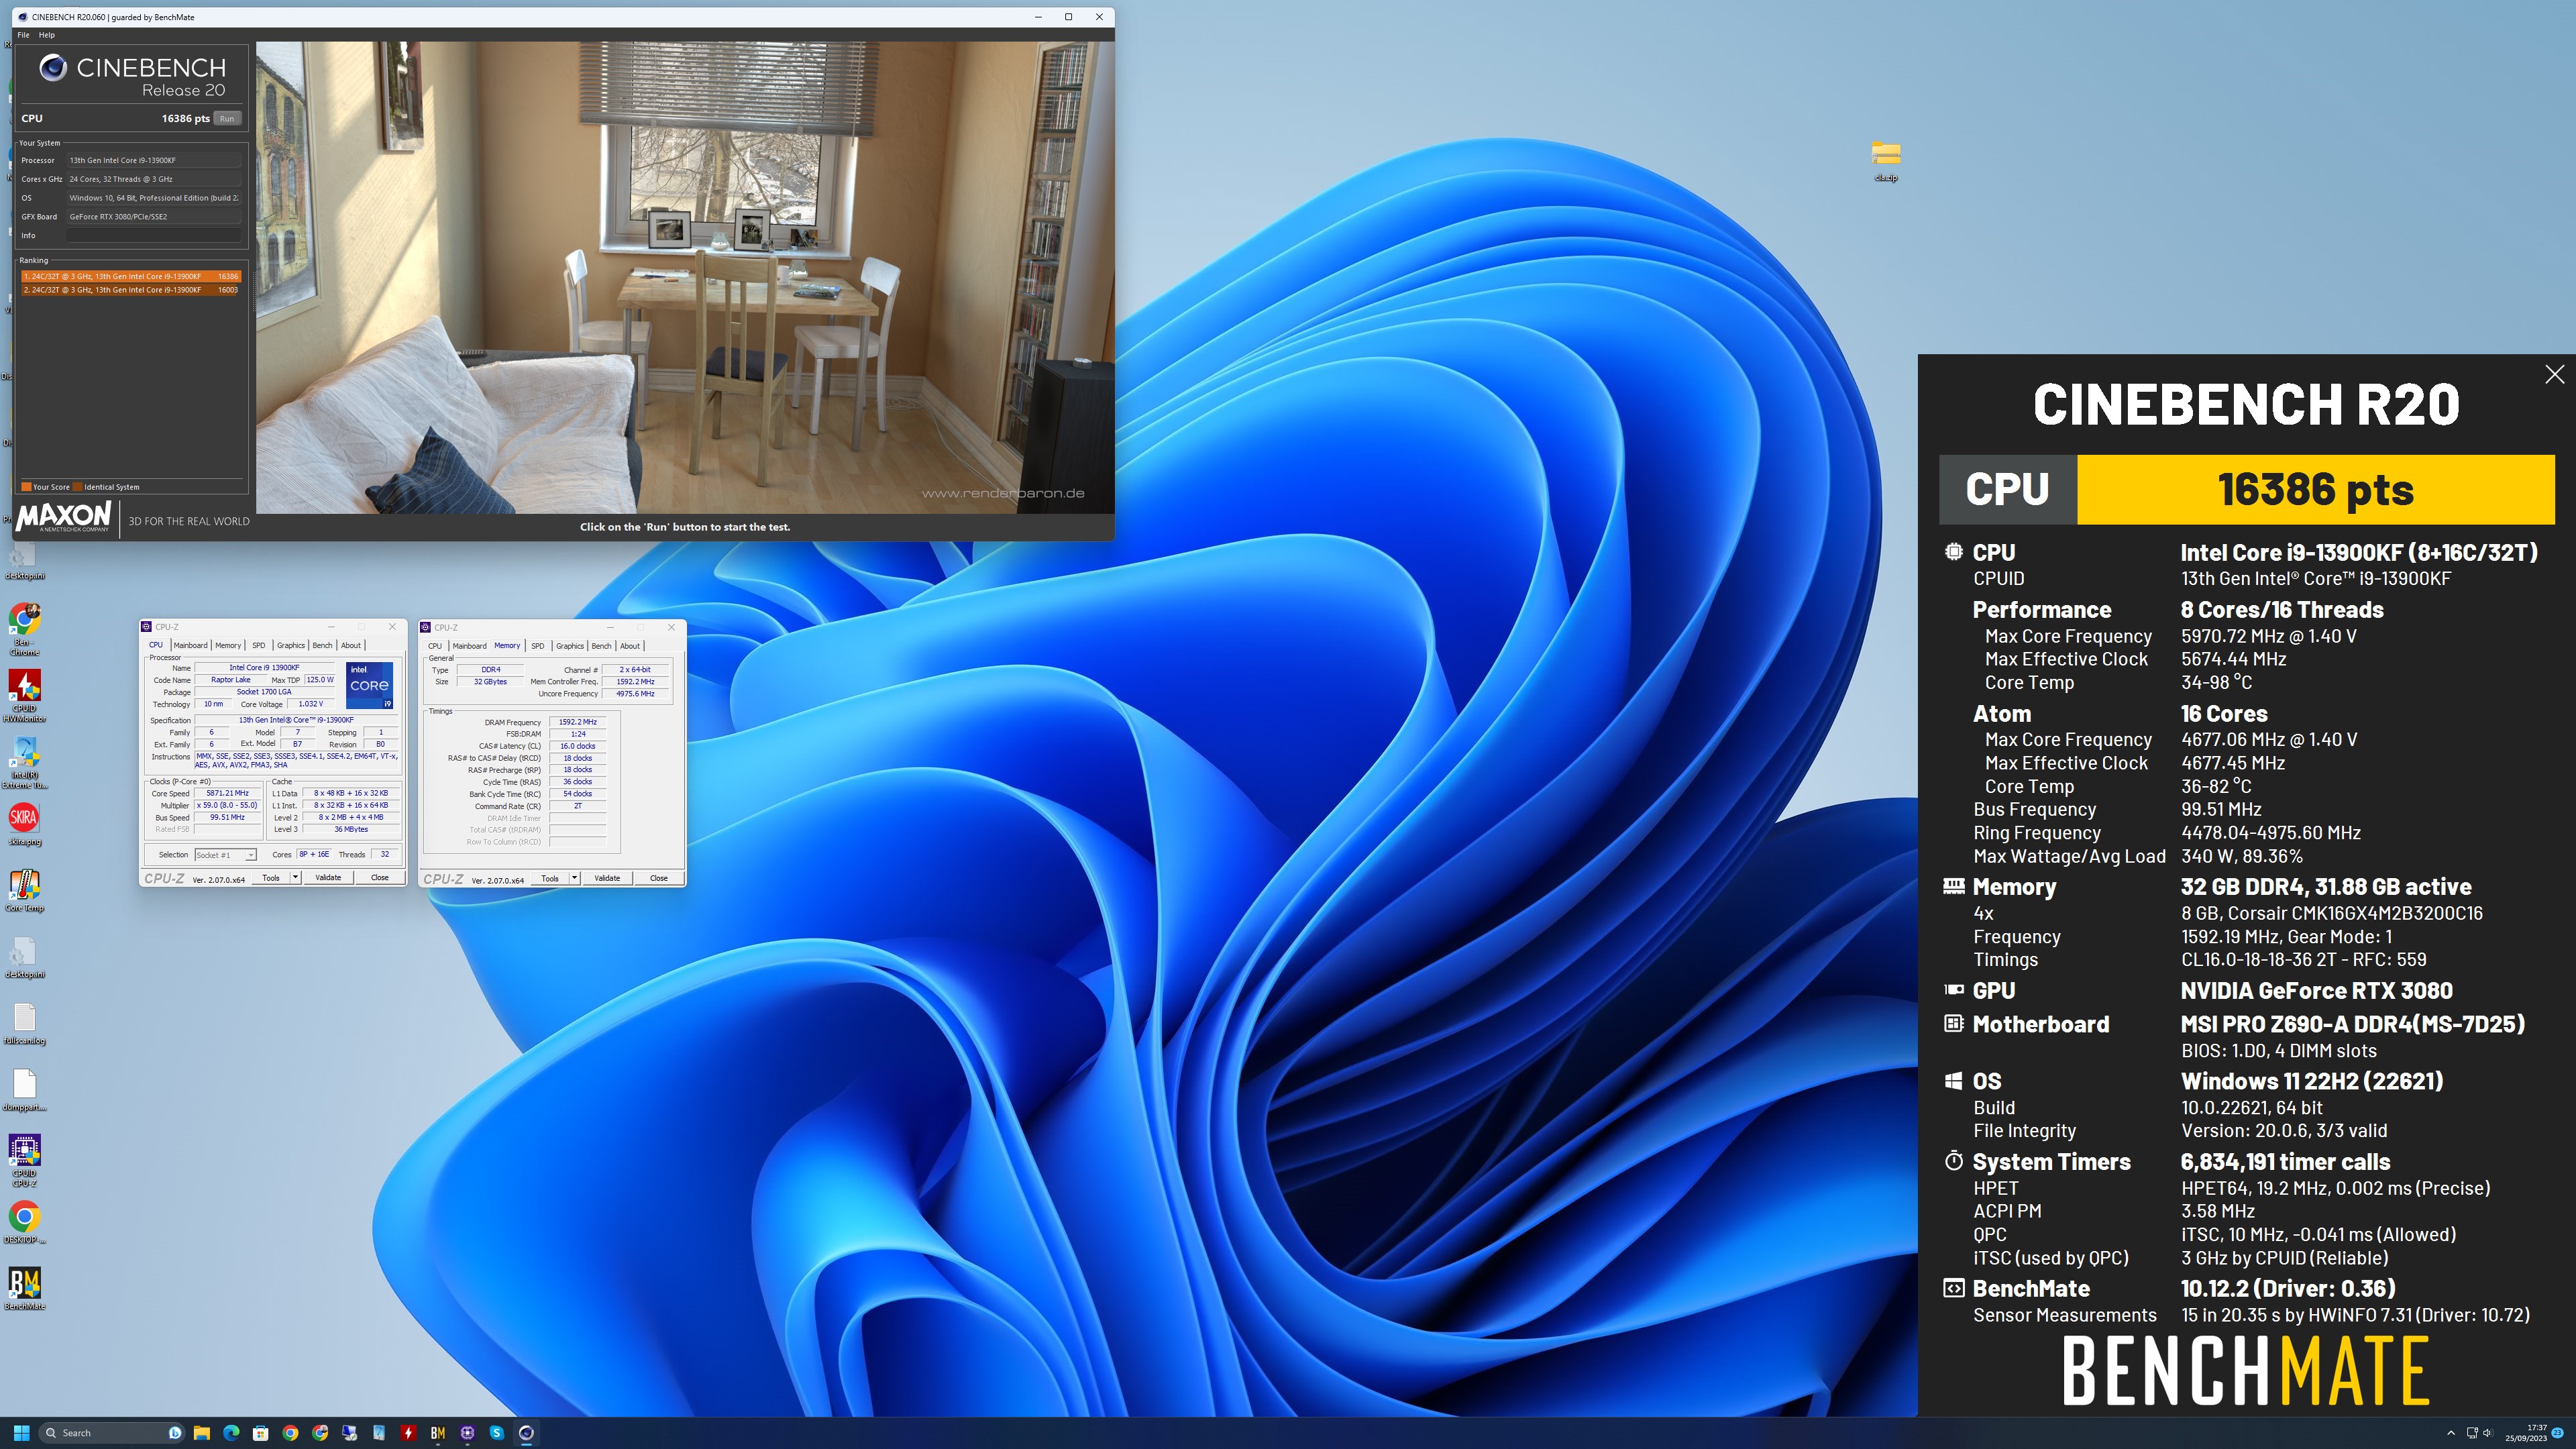2576x1449 pixels.
Task: Click Validate in left CPU-Z window
Action: [328, 877]
